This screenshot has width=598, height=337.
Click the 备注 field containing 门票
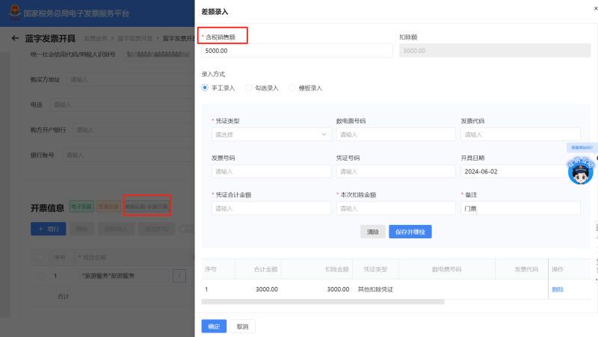click(520, 208)
